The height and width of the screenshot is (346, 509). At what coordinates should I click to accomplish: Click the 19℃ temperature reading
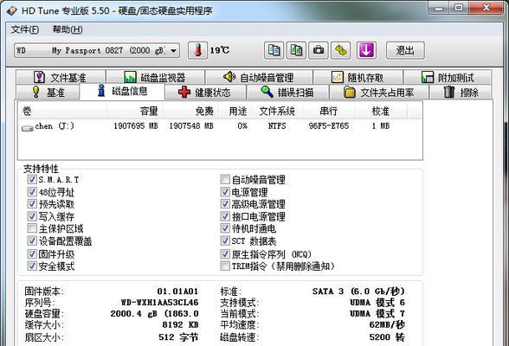(x=220, y=50)
